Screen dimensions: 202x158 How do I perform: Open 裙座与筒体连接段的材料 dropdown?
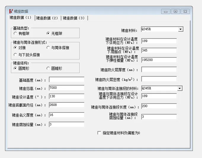179,88
